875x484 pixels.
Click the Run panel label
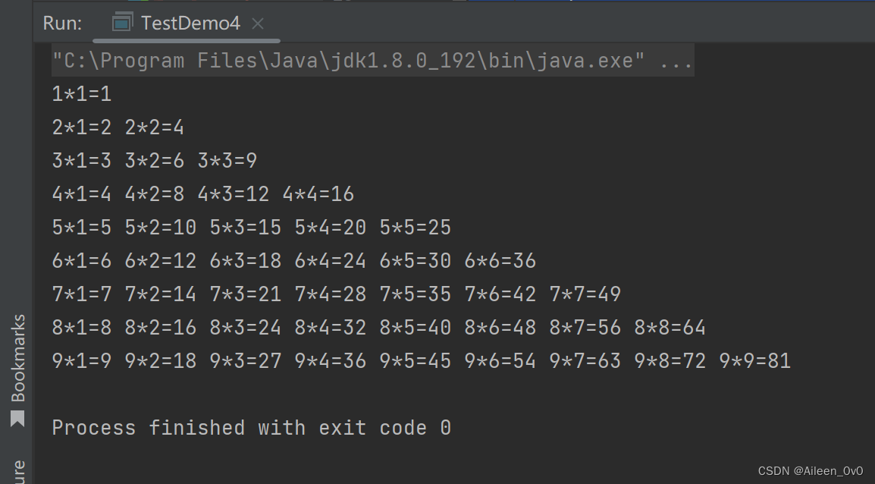(62, 24)
